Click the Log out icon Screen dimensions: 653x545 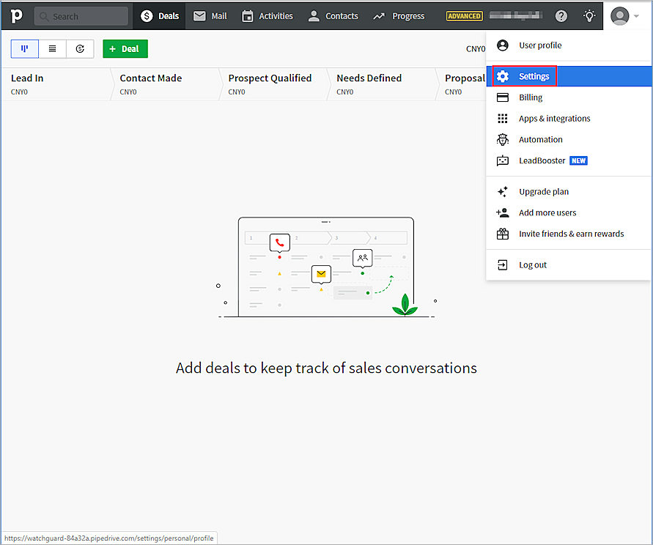503,265
